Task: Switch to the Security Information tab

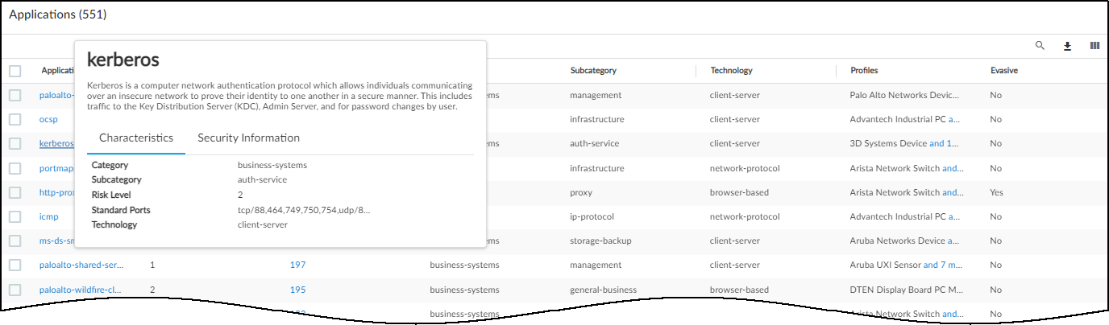Action: coord(248,138)
